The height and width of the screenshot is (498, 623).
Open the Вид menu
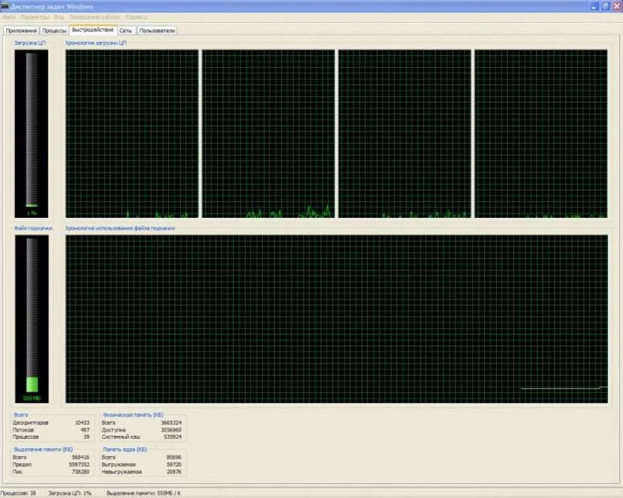(59, 17)
